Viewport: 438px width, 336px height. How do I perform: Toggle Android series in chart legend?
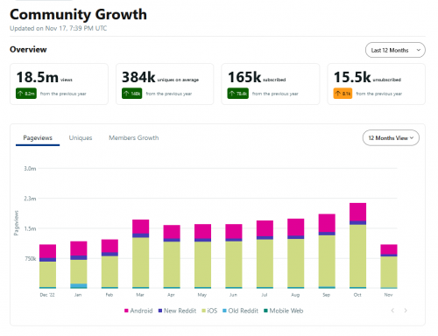(x=138, y=311)
